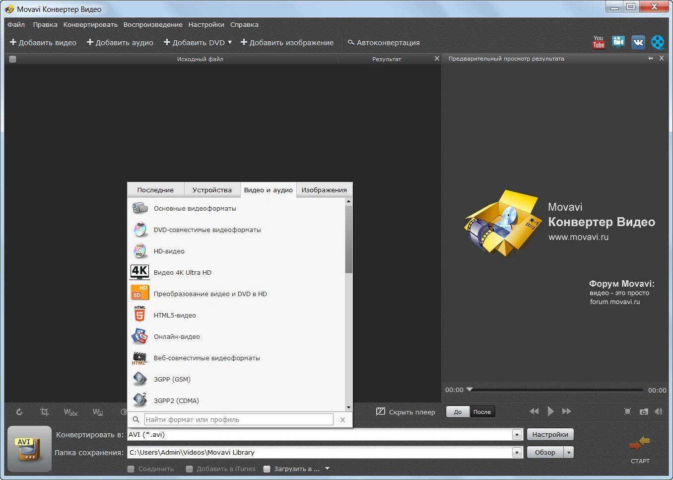The image size is (673, 480).
Task: Click the preview playback seek slider
Action: [555, 390]
